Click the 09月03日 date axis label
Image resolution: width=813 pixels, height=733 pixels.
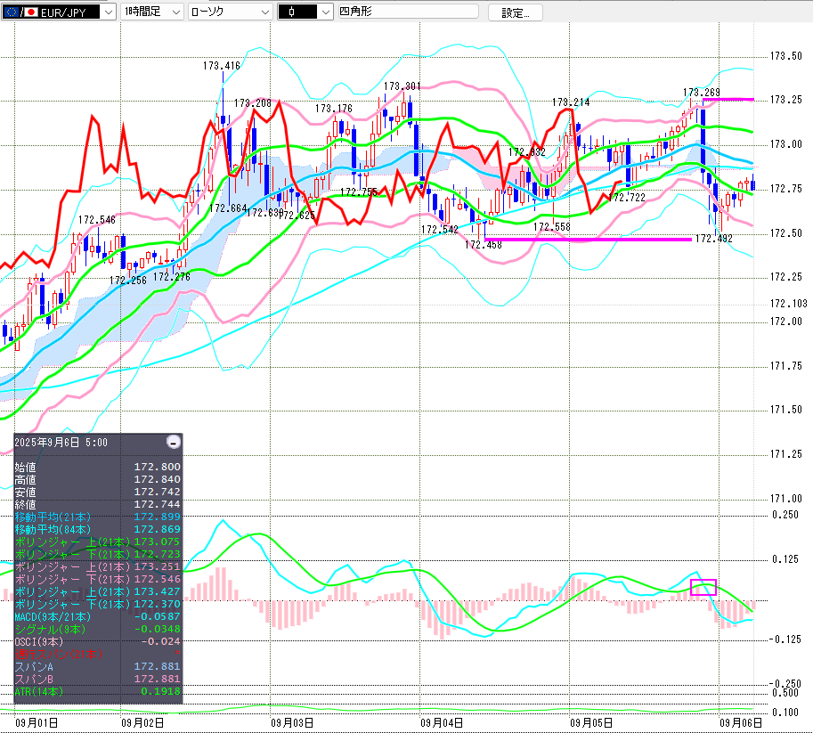[292, 722]
